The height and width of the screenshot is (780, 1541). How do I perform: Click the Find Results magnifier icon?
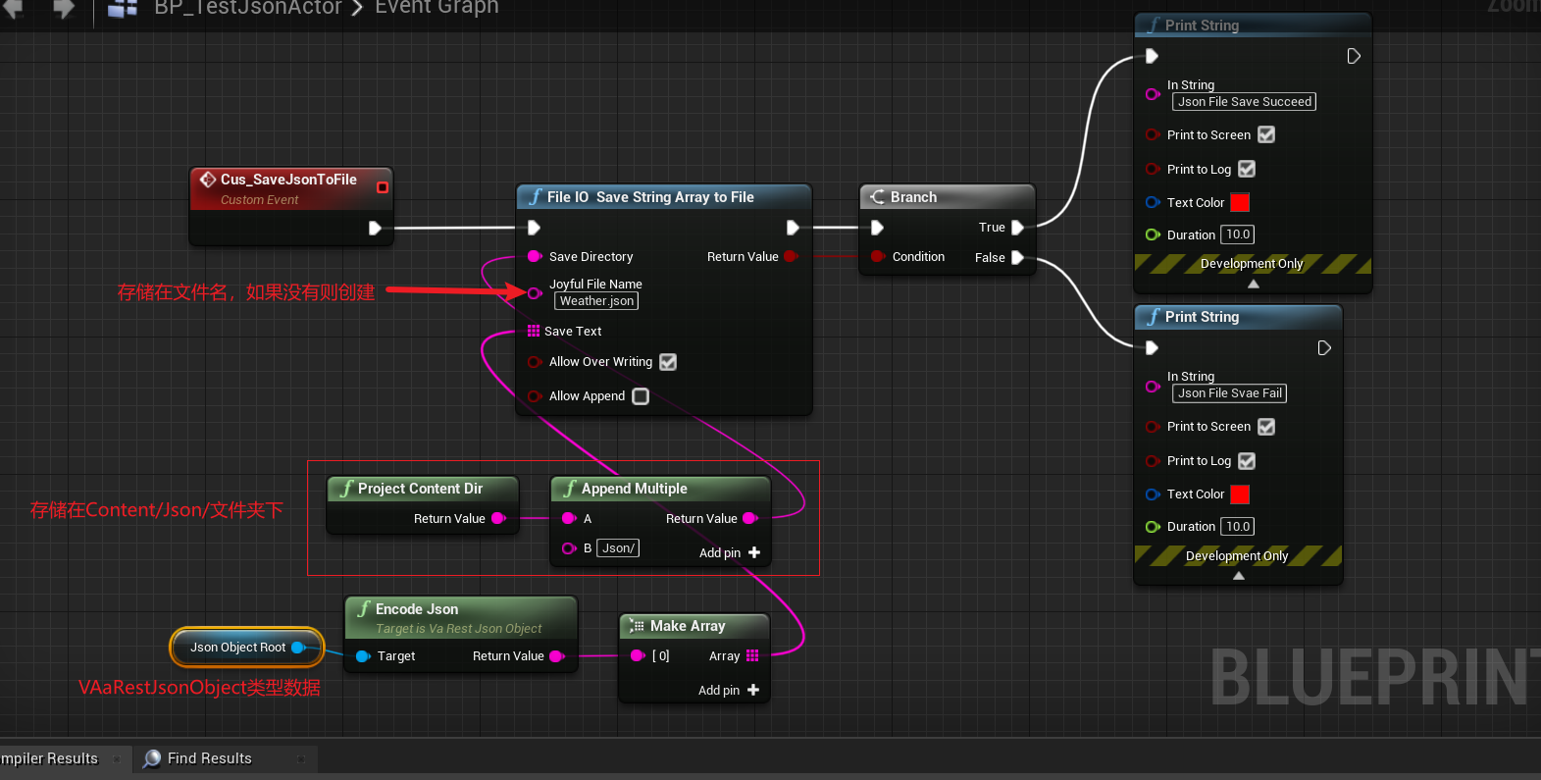[x=152, y=758]
